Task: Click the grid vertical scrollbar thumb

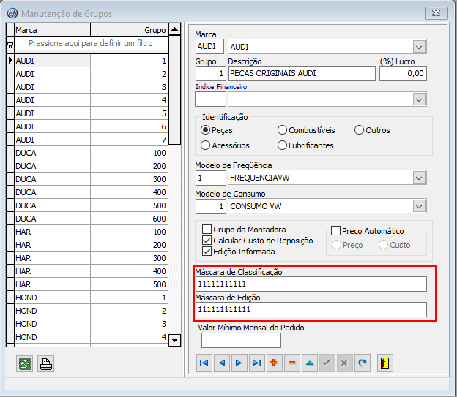Action: 174,90
